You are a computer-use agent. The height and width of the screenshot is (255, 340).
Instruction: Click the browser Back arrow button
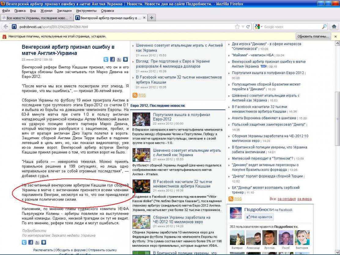click(x=6, y=27)
